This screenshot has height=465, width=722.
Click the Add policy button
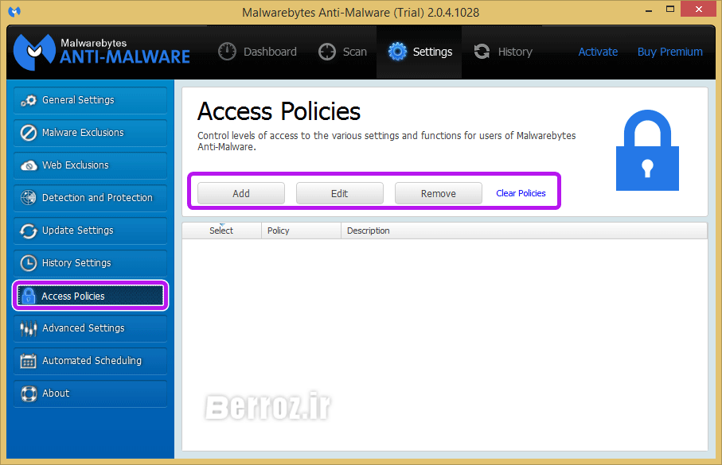coord(241,193)
